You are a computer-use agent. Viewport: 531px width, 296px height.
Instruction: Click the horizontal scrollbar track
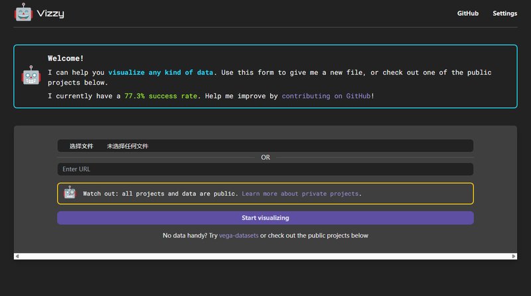click(265, 256)
